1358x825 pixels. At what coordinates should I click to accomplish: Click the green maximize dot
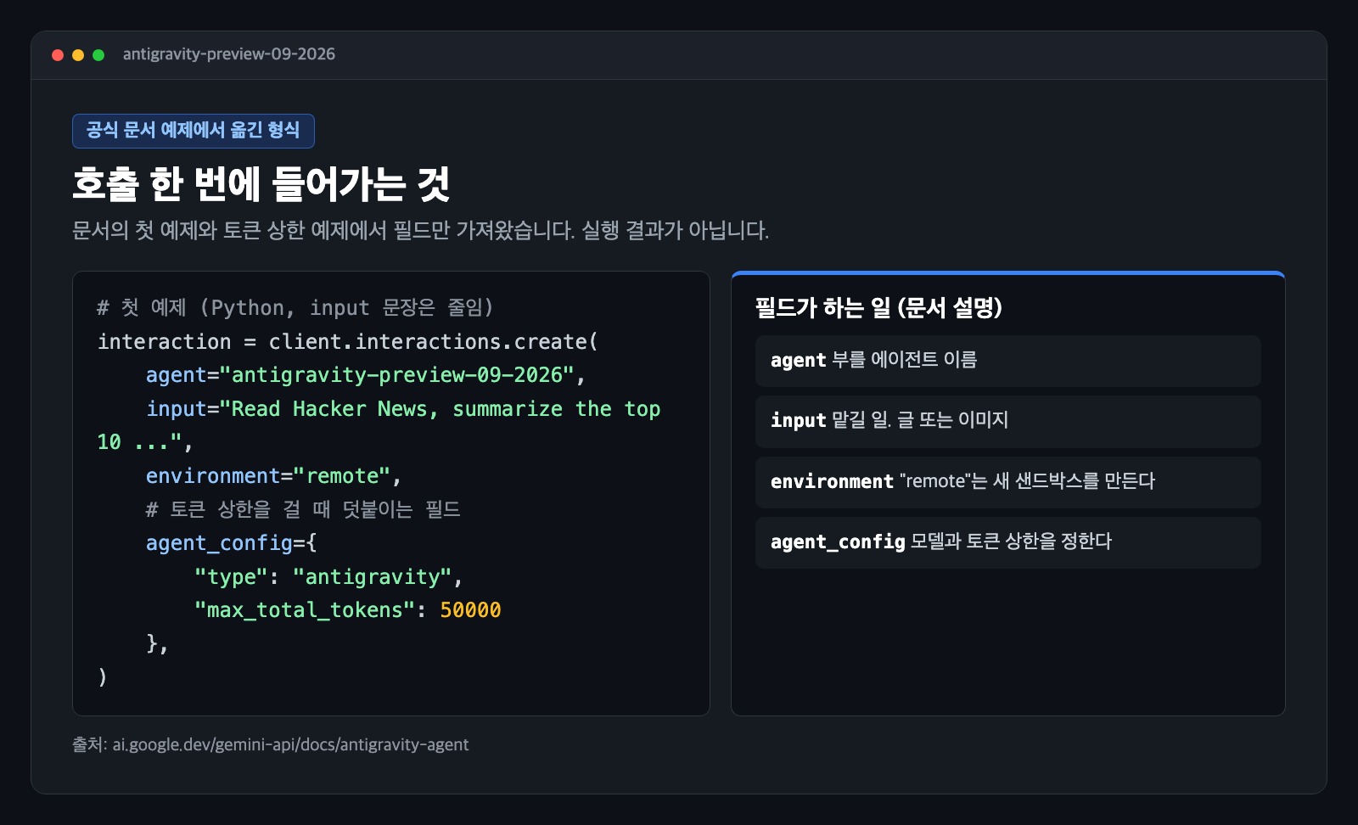(x=98, y=55)
